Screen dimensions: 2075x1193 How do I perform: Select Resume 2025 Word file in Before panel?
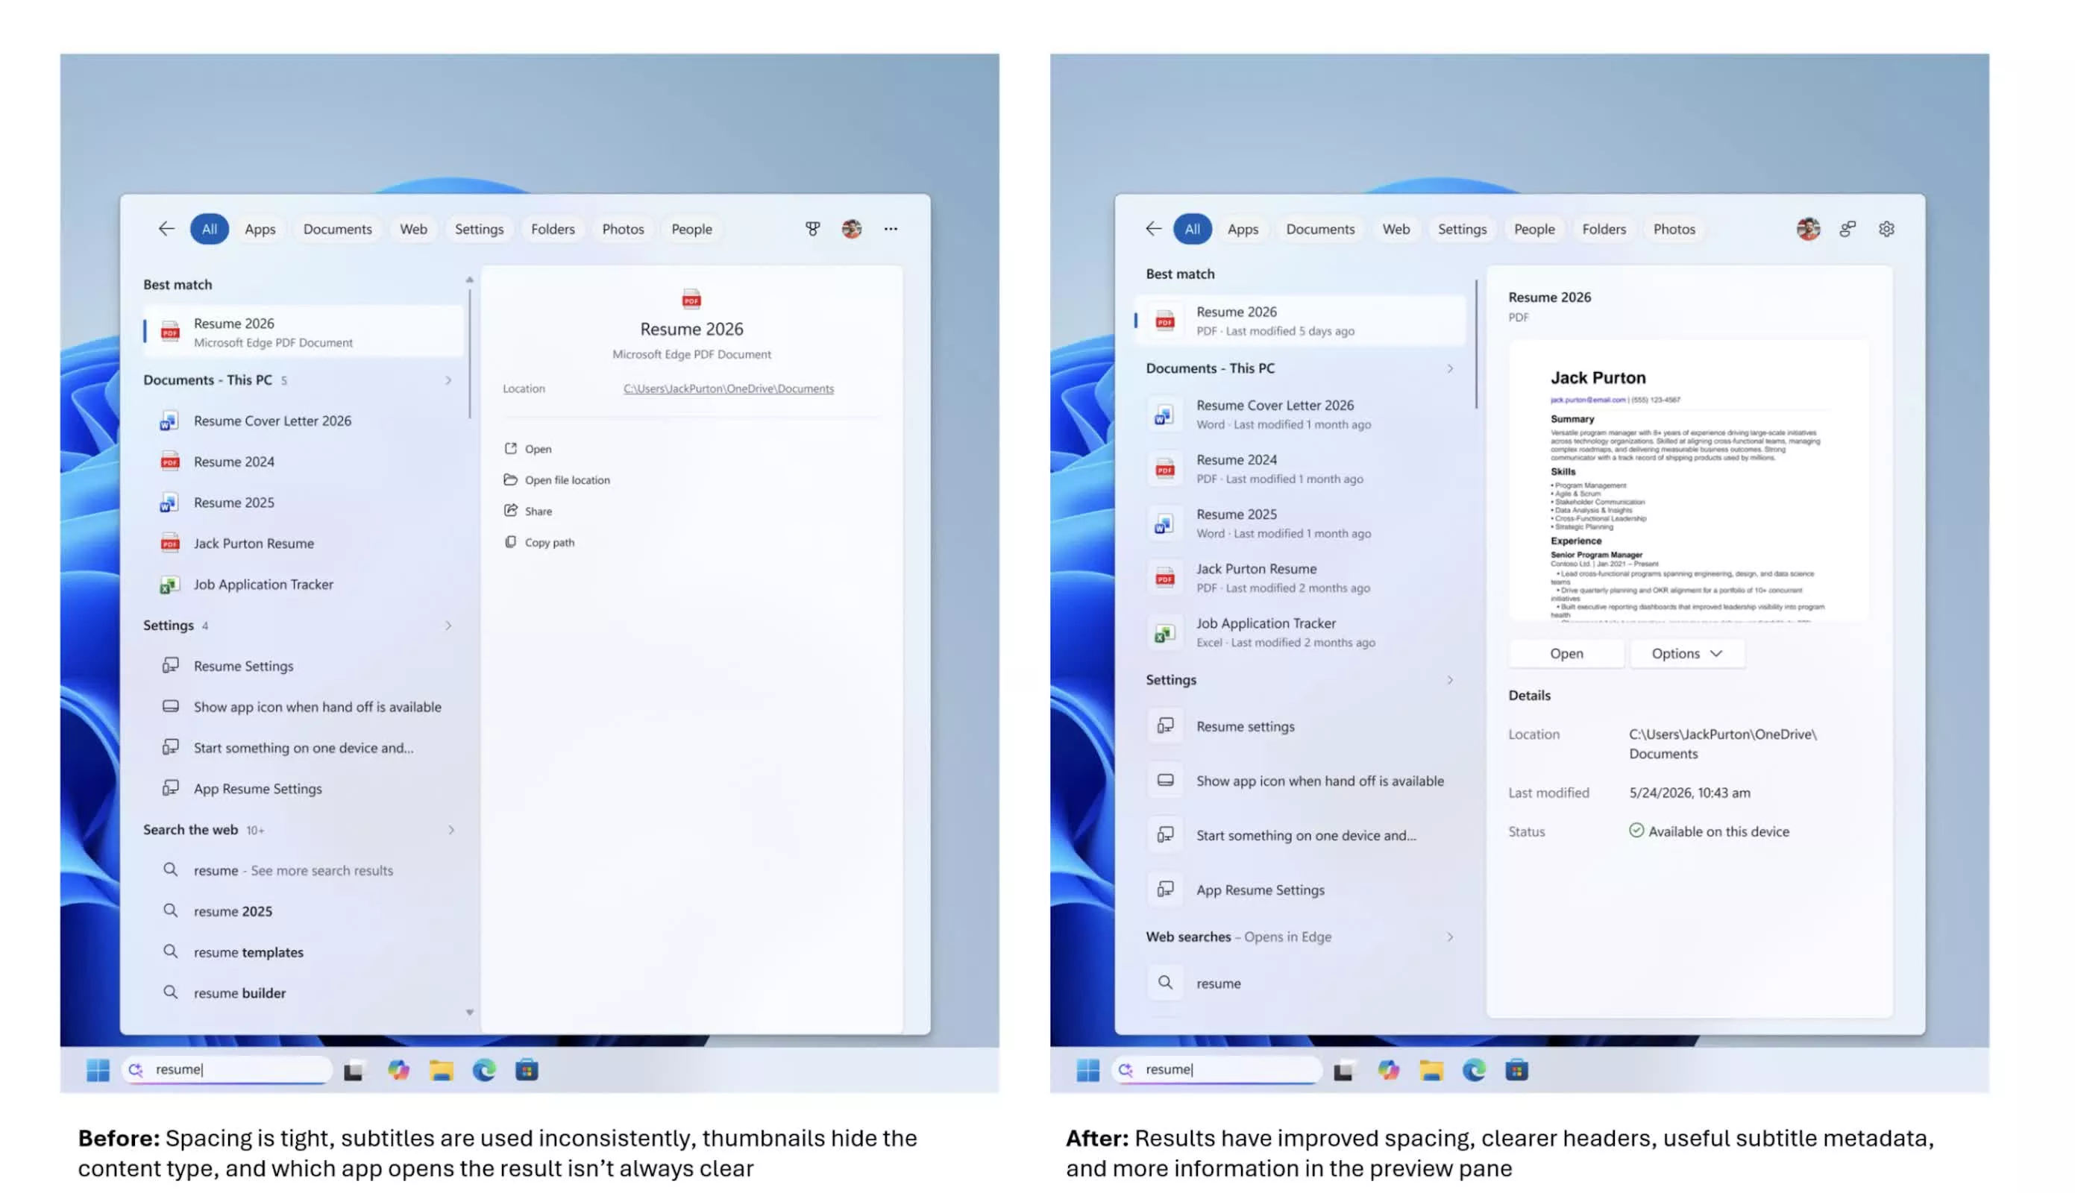click(x=304, y=503)
